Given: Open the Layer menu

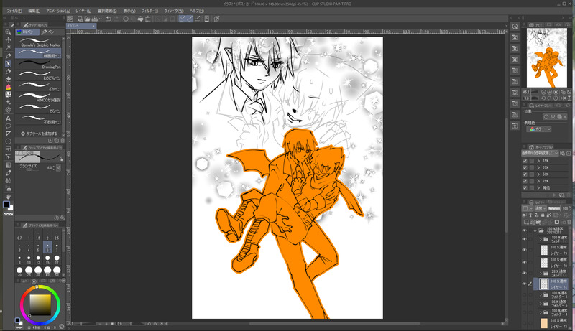Looking at the screenshot, I should click(83, 11).
